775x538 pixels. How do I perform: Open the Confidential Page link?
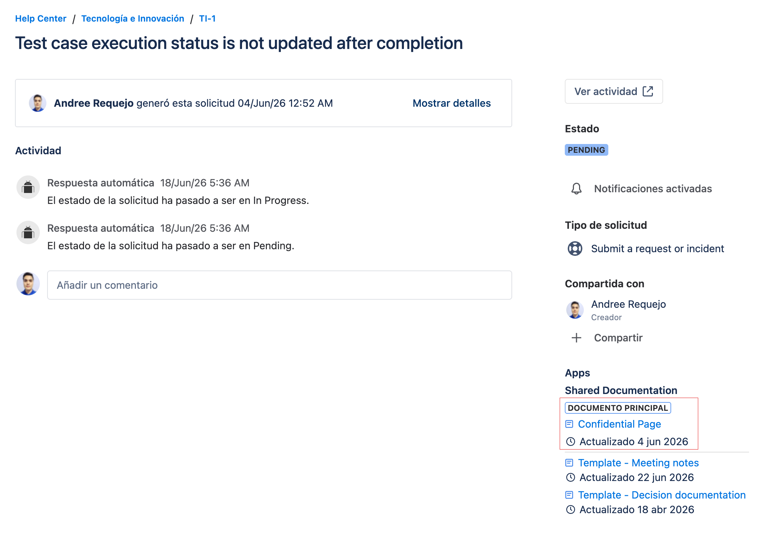click(x=619, y=424)
